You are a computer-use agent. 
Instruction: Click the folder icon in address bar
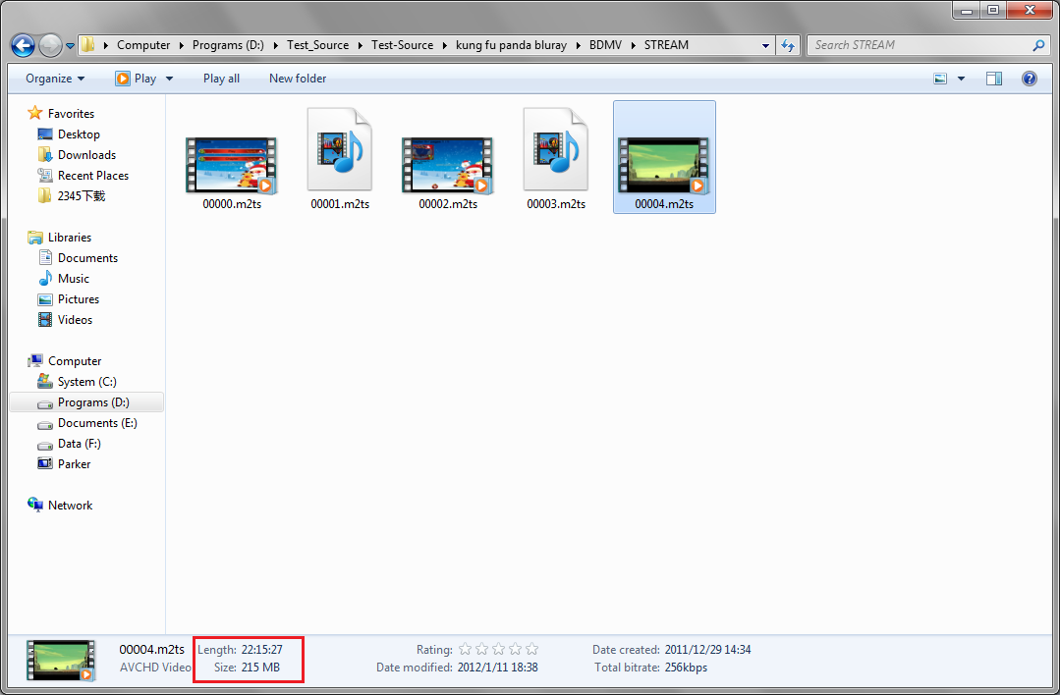[x=87, y=45]
